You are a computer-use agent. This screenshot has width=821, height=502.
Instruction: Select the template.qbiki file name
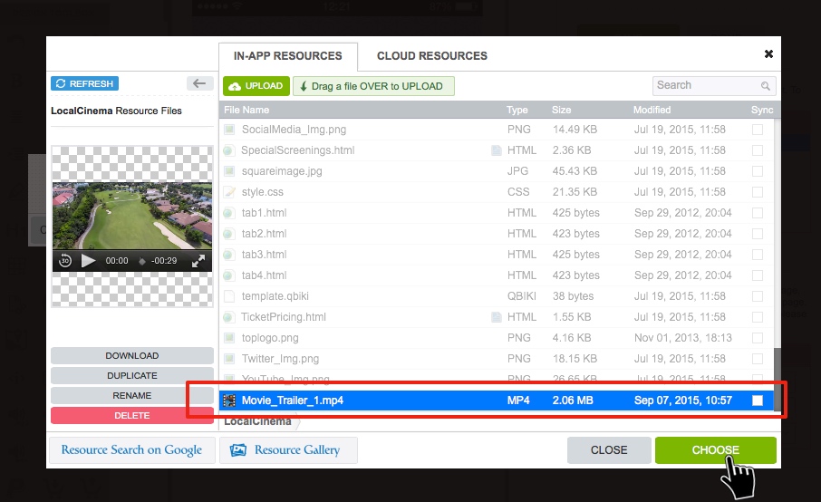(275, 296)
